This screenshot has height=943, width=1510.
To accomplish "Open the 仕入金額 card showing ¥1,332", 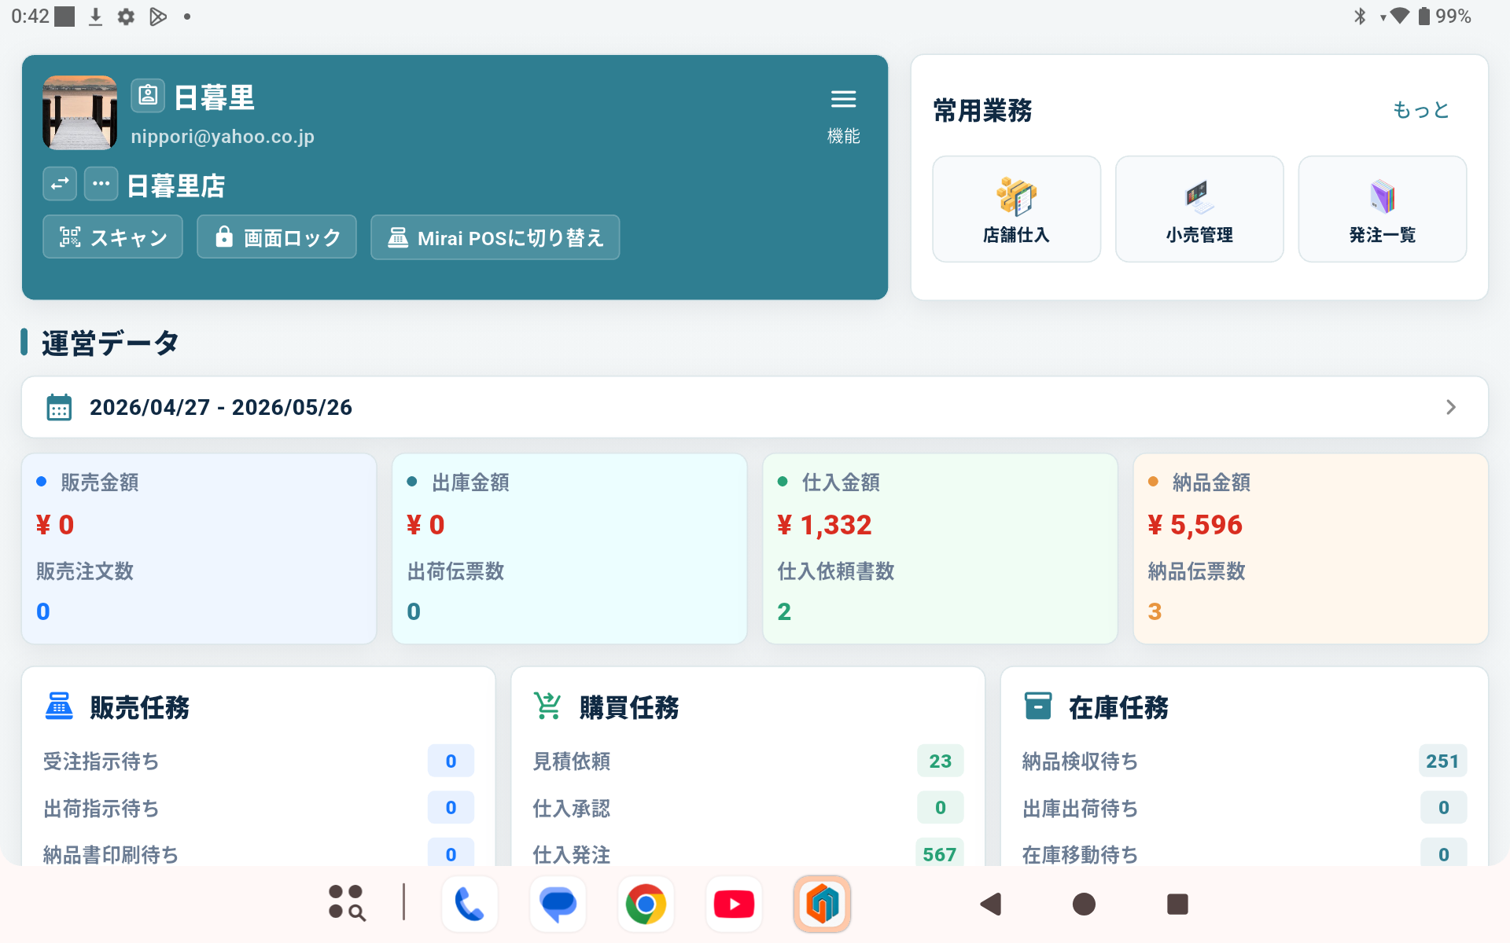I will tap(940, 549).
